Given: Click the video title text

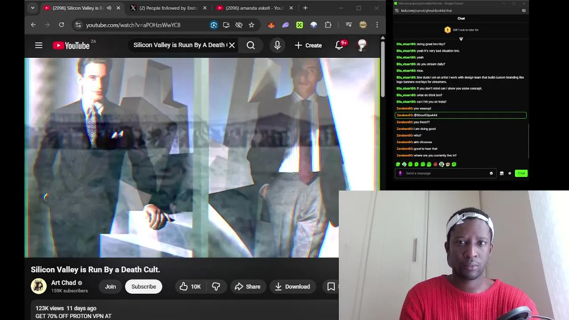Looking at the screenshot, I should (x=95, y=269).
